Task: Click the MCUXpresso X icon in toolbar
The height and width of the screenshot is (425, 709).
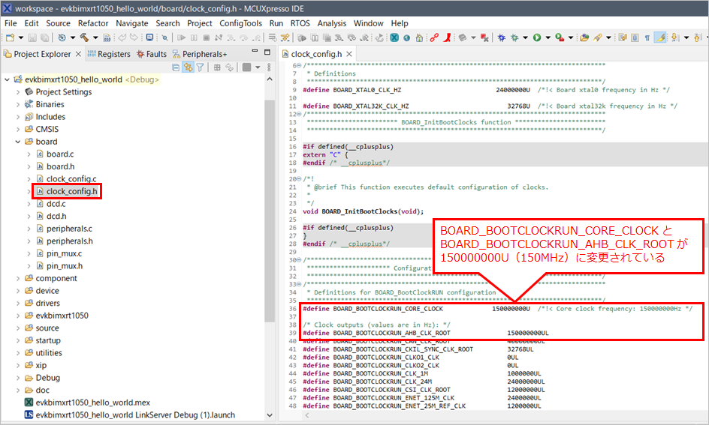Action: 394,38
